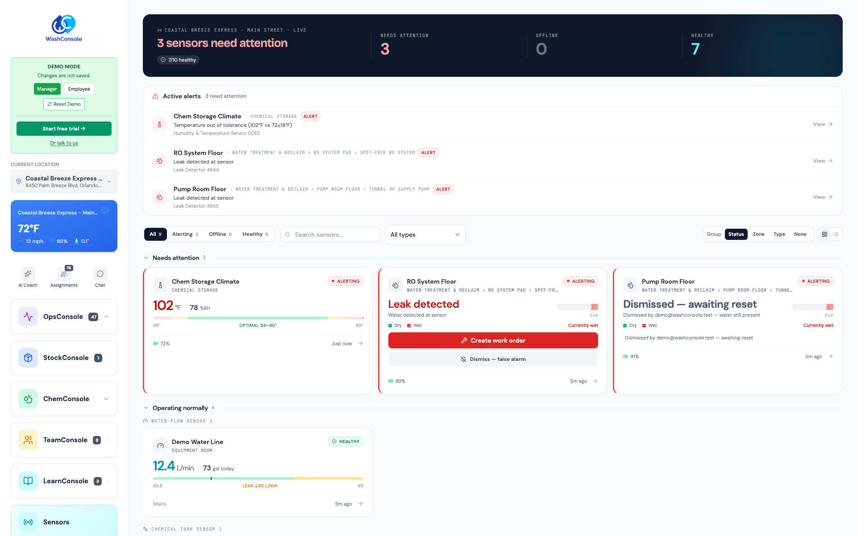
Task: Click gauge icon on Demo Water Line card
Action: coord(160,445)
